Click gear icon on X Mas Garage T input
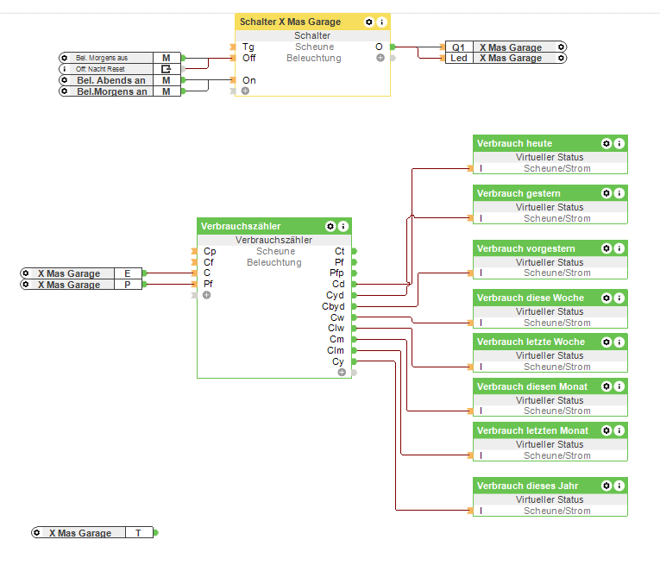The height and width of the screenshot is (571, 660). click(36, 533)
